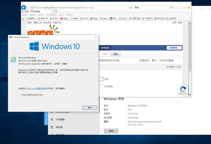Open the YouT favorite
Screen dimensions: 211x144
pos(124,19)
